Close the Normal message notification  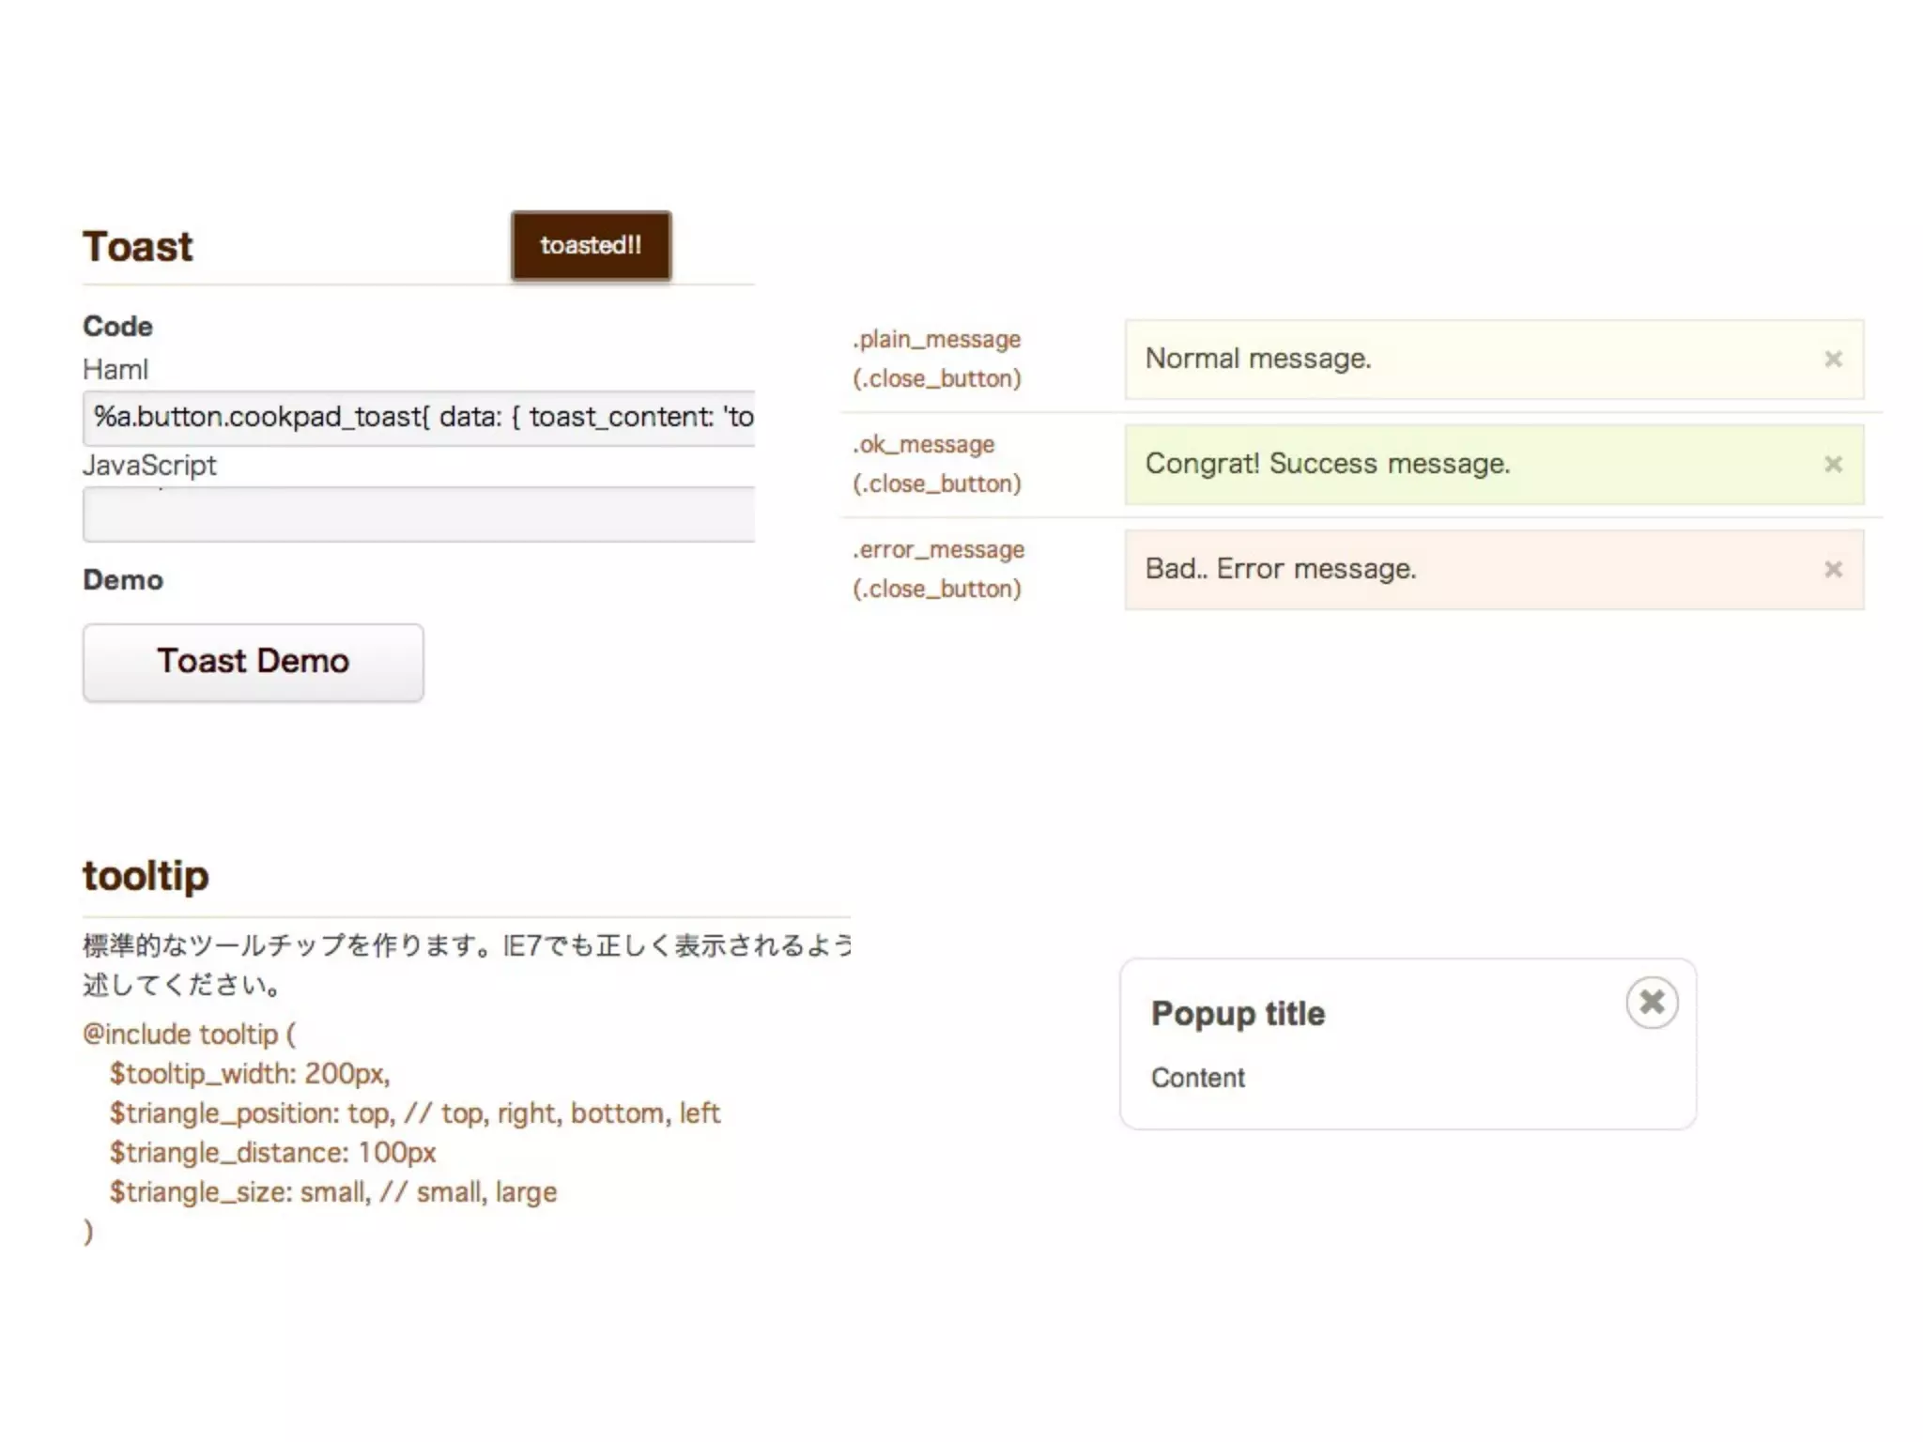pos(1833,360)
